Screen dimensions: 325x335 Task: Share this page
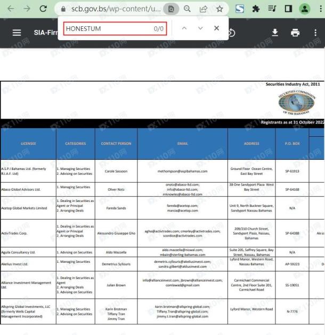click(204, 9)
